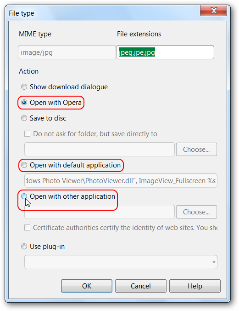
Task: Tick the Certificate authorities checkbox
Action: [28, 227]
